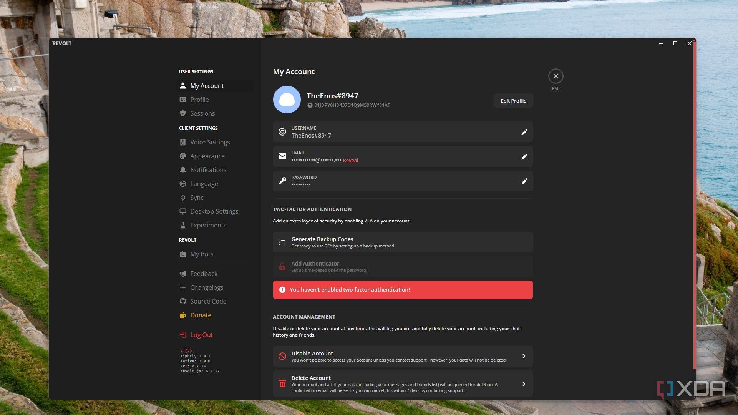Click the list icon for Generate Backup Codes
738x415 pixels.
[x=282, y=242]
